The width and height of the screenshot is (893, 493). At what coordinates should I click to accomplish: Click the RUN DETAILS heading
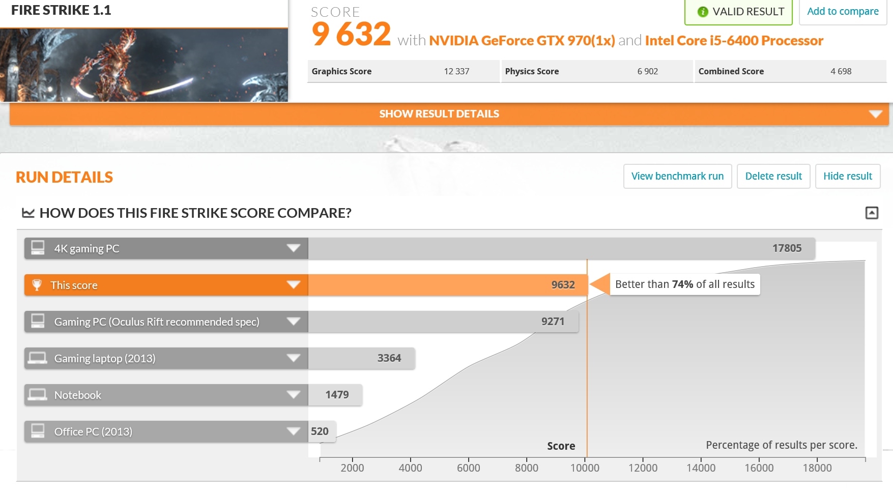tap(65, 177)
